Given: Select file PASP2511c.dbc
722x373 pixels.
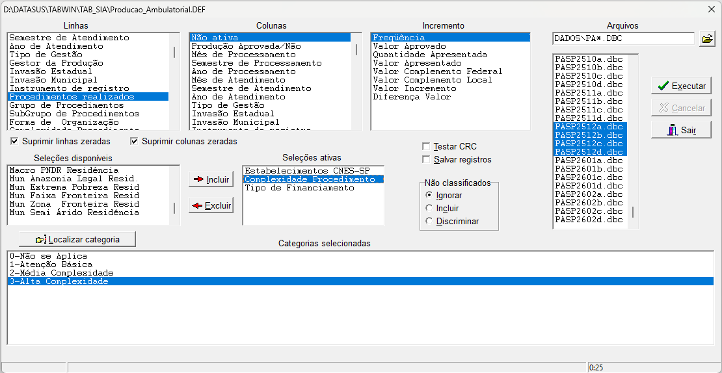Looking at the screenshot, I should pyautogui.click(x=591, y=109).
